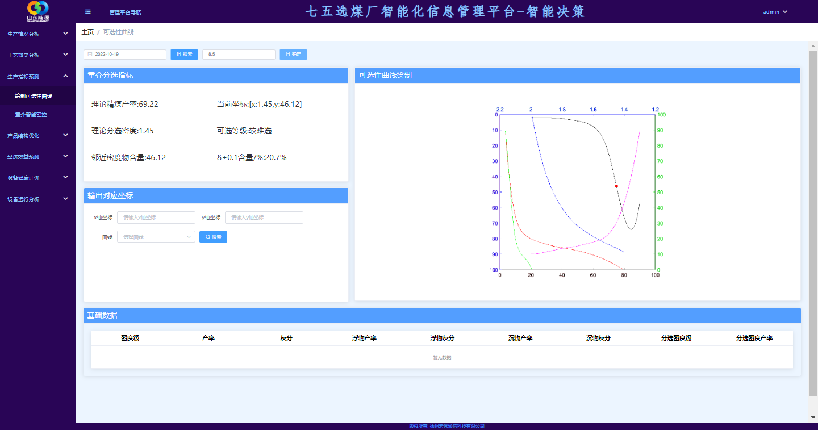This screenshot has width=818, height=430.
Task: Click the 确定 button next to 8.5
Action: (293, 55)
